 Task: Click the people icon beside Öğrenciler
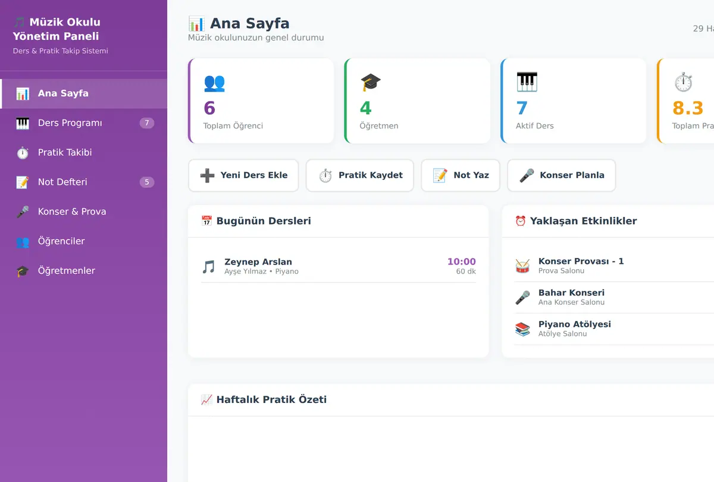pyautogui.click(x=23, y=241)
